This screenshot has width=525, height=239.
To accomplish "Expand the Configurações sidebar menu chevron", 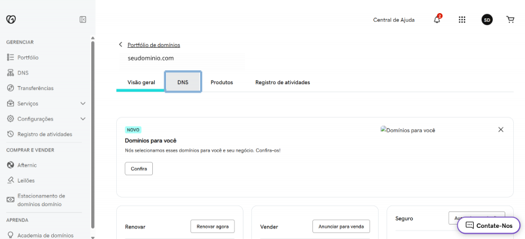I will [83, 119].
